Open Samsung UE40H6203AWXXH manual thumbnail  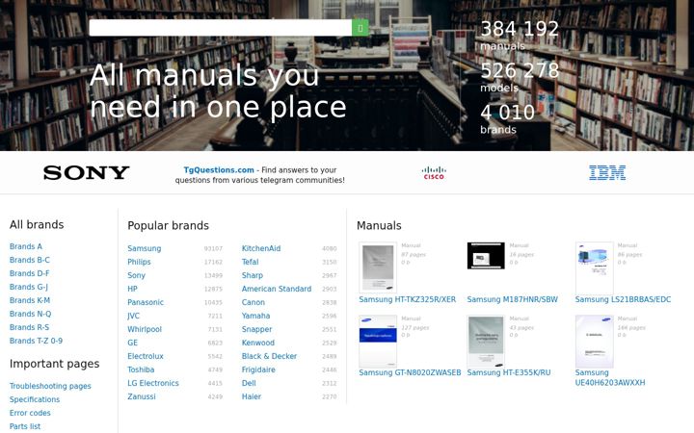[x=594, y=341]
